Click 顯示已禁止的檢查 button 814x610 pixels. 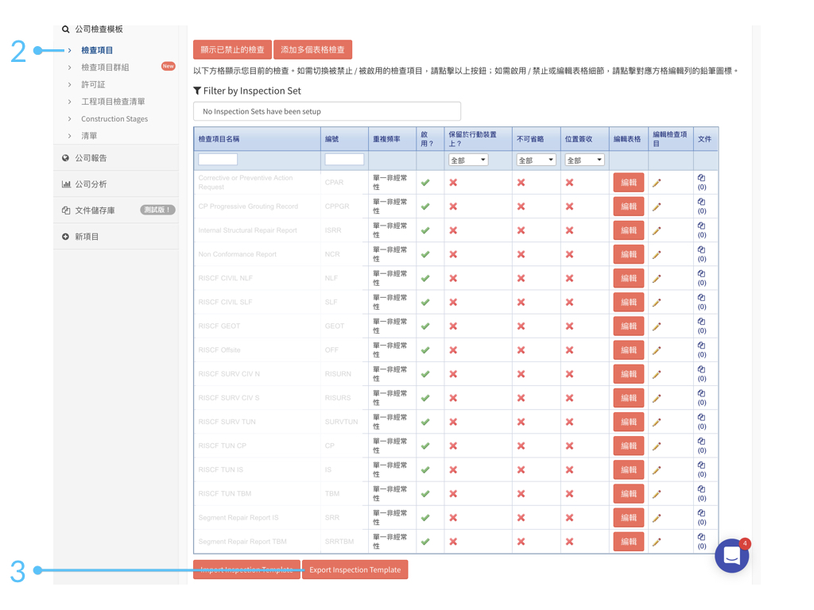[x=233, y=50]
